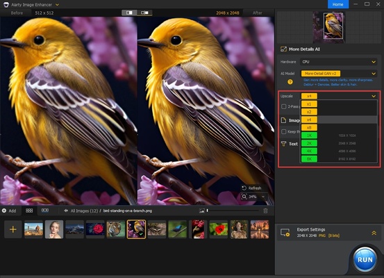
Task: Click the thumbnail size image icon
Action: pos(202,211)
